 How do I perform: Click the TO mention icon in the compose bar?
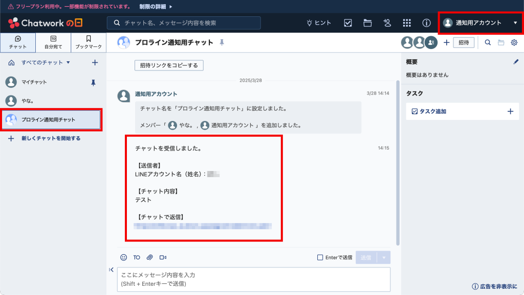pos(136,257)
